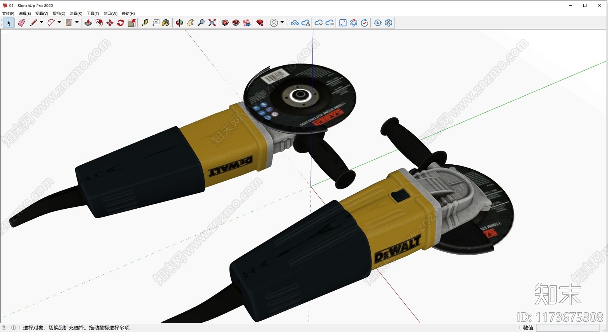Click the circular arrow with checkmark icon

[x=364, y=23]
